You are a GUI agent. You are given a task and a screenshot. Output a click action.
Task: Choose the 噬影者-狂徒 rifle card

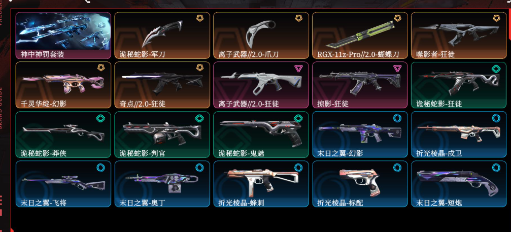click(x=459, y=36)
